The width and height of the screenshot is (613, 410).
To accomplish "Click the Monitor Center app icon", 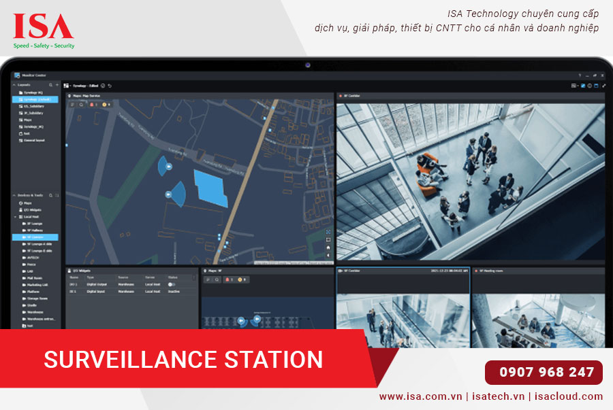I will pos(17,75).
